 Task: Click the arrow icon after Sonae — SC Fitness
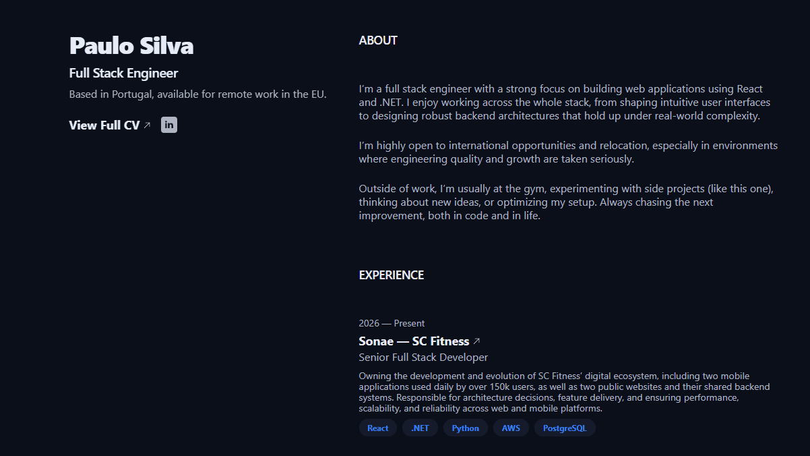click(476, 341)
